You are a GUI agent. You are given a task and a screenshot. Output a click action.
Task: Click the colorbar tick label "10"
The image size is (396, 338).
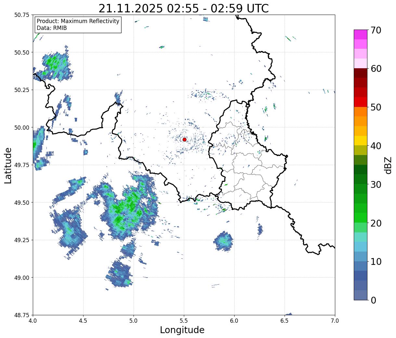[376, 262]
